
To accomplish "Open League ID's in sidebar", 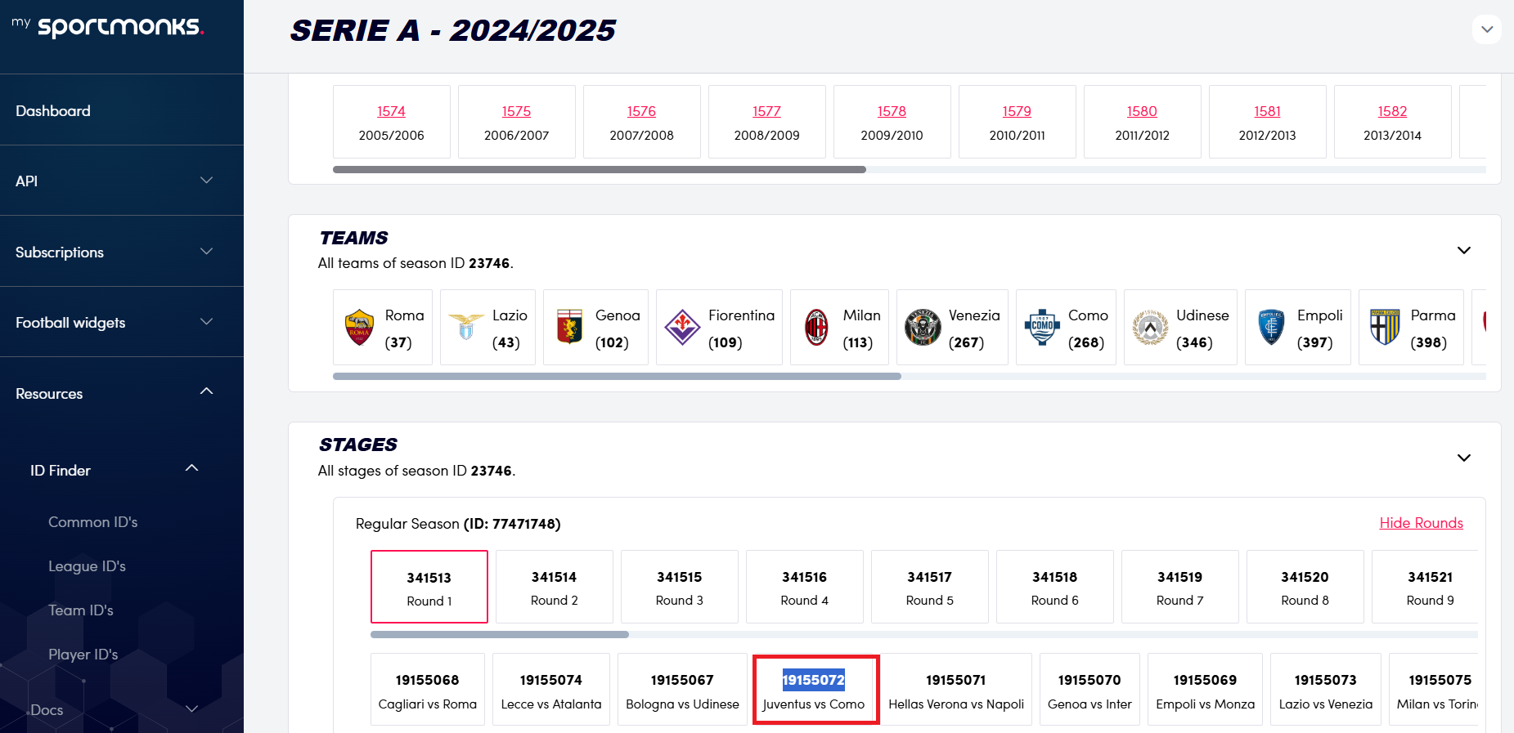I will point(87,565).
